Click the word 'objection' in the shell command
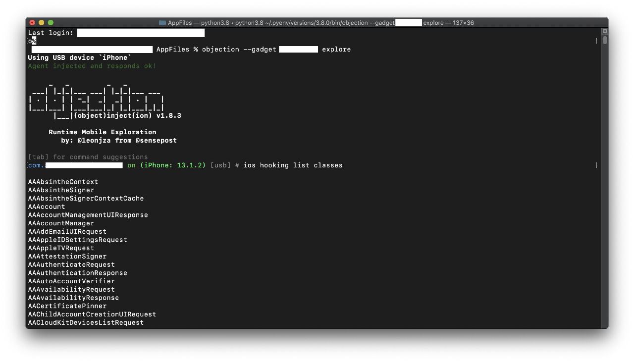This screenshot has height=362, width=634. [220, 50]
